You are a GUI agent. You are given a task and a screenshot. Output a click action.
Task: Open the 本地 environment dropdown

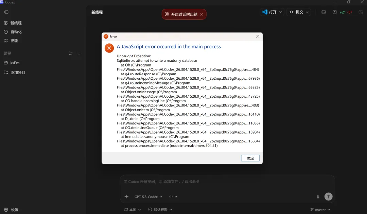pos(133,210)
